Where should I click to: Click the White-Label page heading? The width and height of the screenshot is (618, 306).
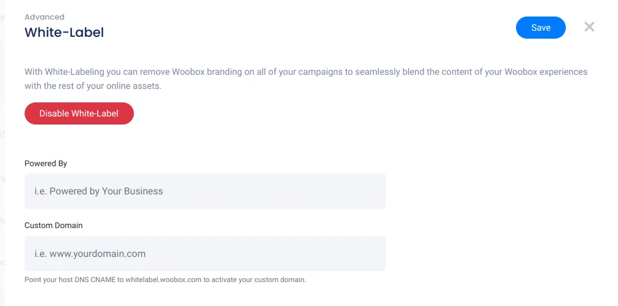[x=64, y=33]
